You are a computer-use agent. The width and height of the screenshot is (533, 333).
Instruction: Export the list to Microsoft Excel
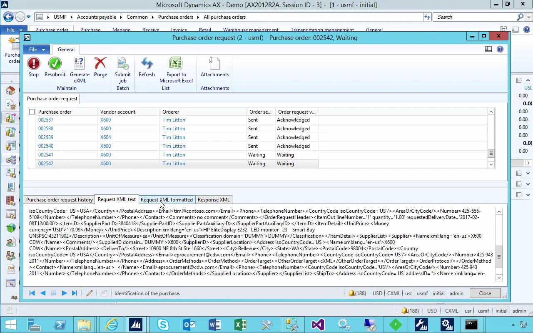click(176, 64)
